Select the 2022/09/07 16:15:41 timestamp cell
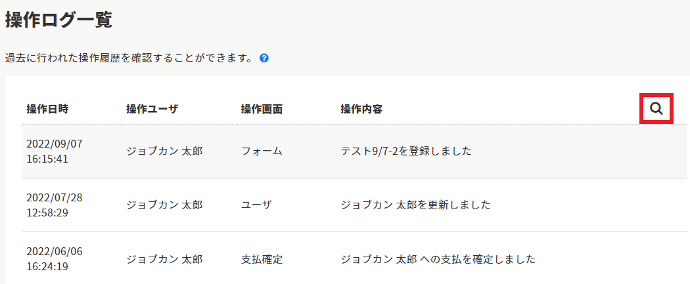This screenshot has width=690, height=284. (x=55, y=151)
